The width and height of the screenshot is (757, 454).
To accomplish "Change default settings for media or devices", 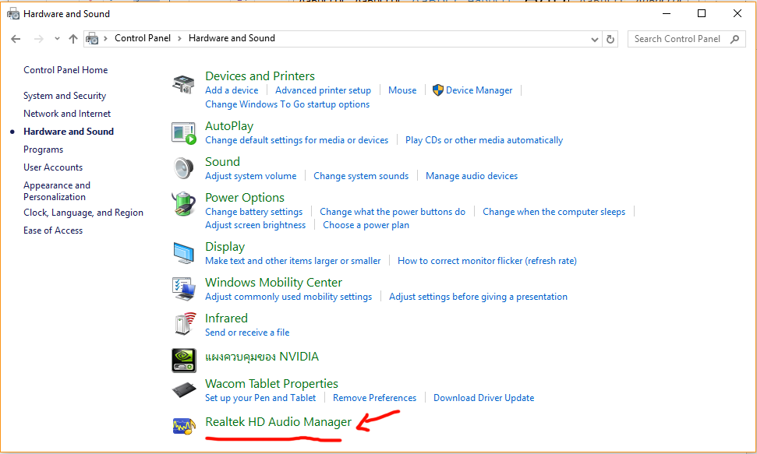I will coord(297,140).
